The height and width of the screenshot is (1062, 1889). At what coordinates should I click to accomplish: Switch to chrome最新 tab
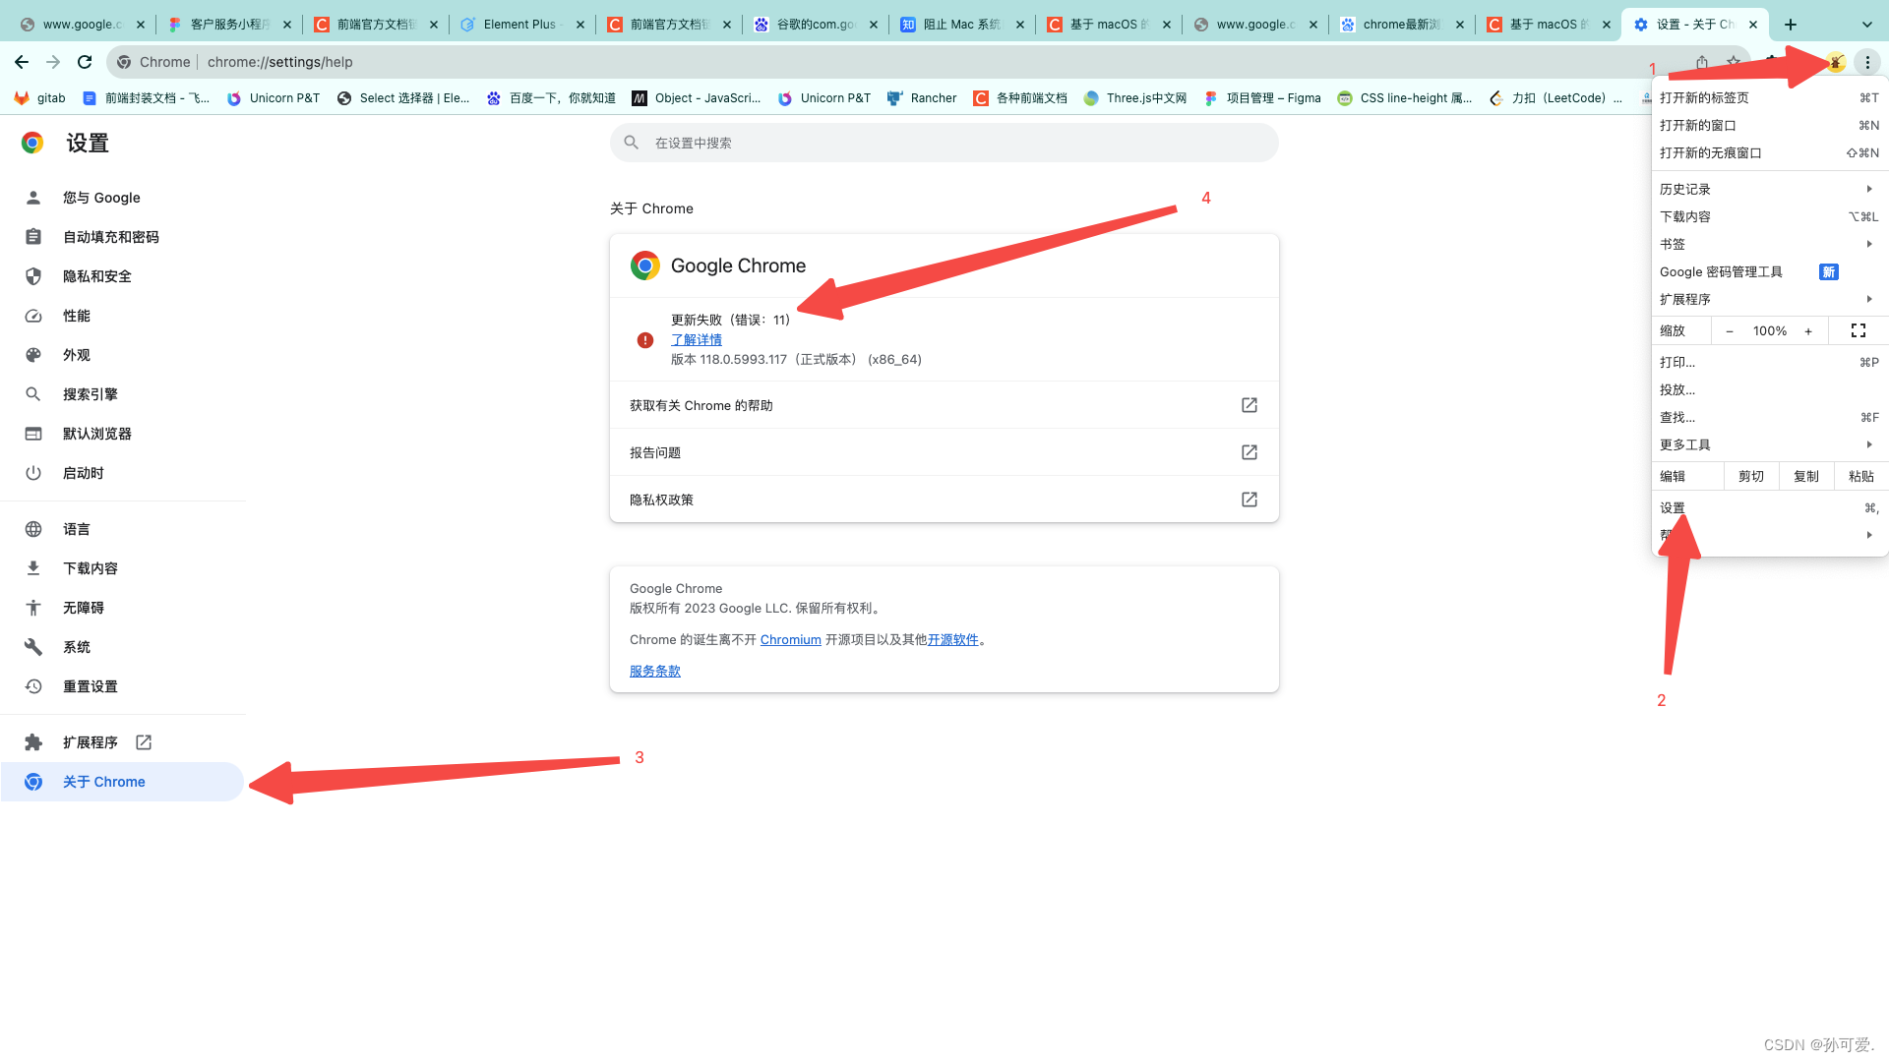point(1401,25)
